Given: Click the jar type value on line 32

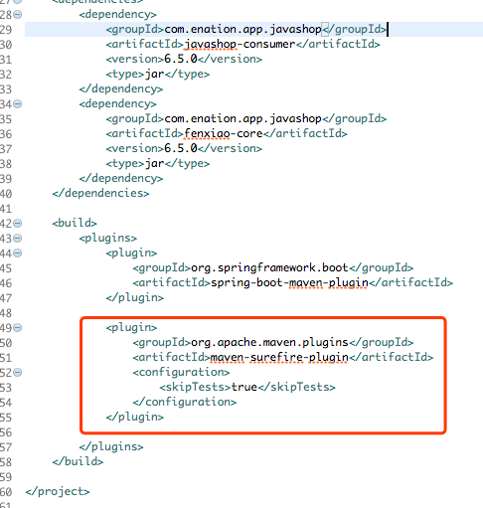Looking at the screenshot, I should 155,74.
